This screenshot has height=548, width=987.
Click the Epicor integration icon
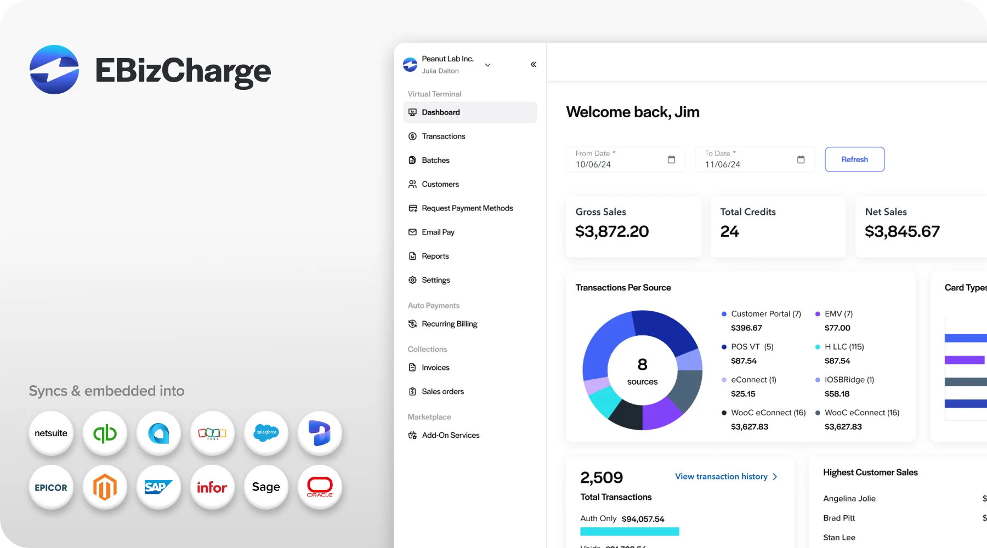tap(51, 487)
